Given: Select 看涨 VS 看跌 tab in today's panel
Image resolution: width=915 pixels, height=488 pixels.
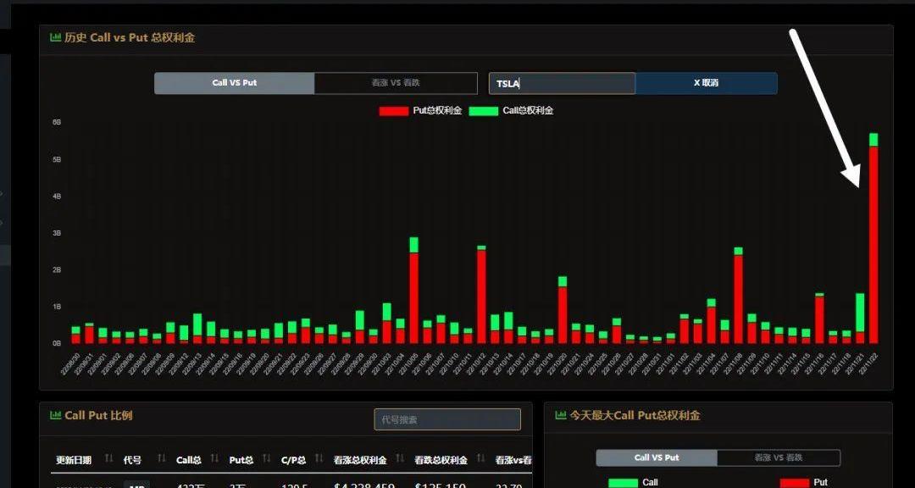Looking at the screenshot, I should pyautogui.click(x=778, y=457).
